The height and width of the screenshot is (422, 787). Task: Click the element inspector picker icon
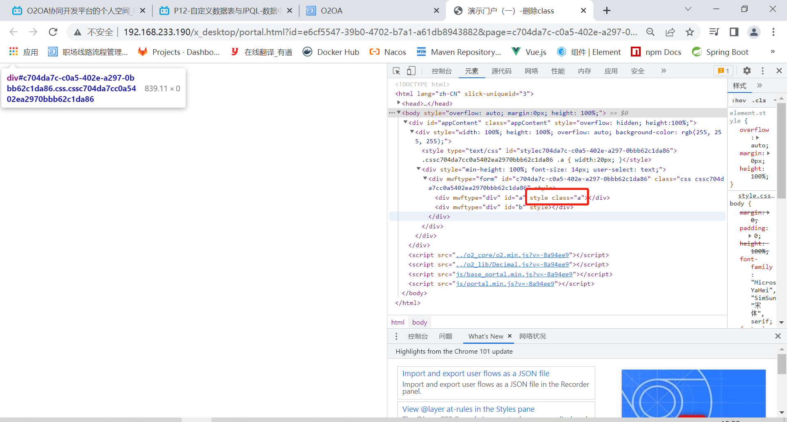(x=396, y=71)
